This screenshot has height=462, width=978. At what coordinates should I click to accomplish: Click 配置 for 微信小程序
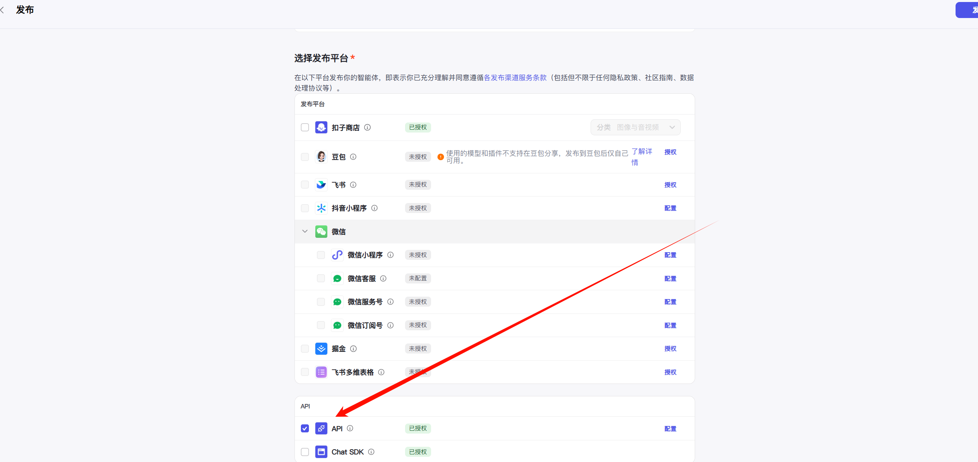coord(670,255)
